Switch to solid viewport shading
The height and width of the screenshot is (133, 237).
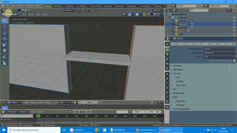(152, 14)
